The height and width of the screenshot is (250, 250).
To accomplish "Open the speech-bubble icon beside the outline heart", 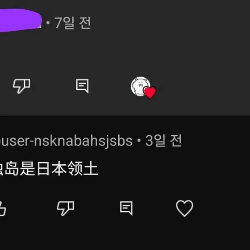I will (x=126, y=208).
